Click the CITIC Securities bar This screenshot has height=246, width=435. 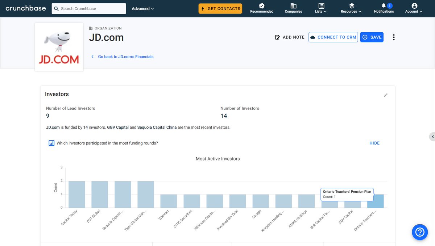click(192, 201)
